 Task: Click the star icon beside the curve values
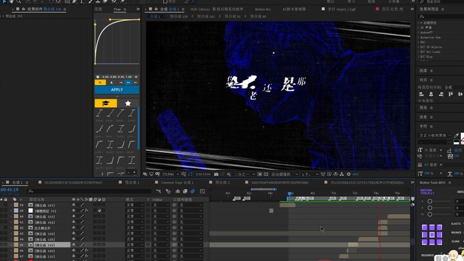pos(136,77)
